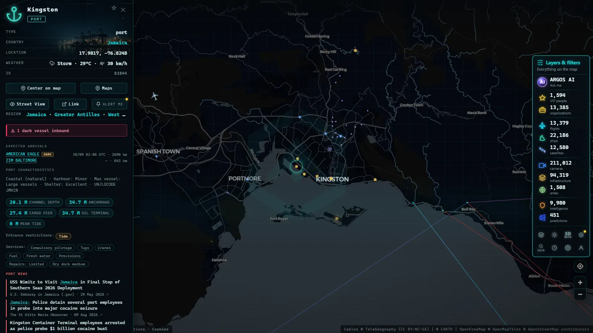Locate my position on map
The width and height of the screenshot is (593, 333).
point(580,266)
